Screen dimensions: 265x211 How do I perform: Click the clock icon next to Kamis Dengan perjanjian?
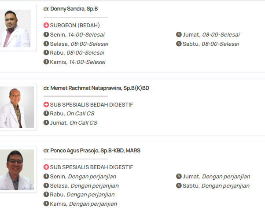click(x=46, y=204)
